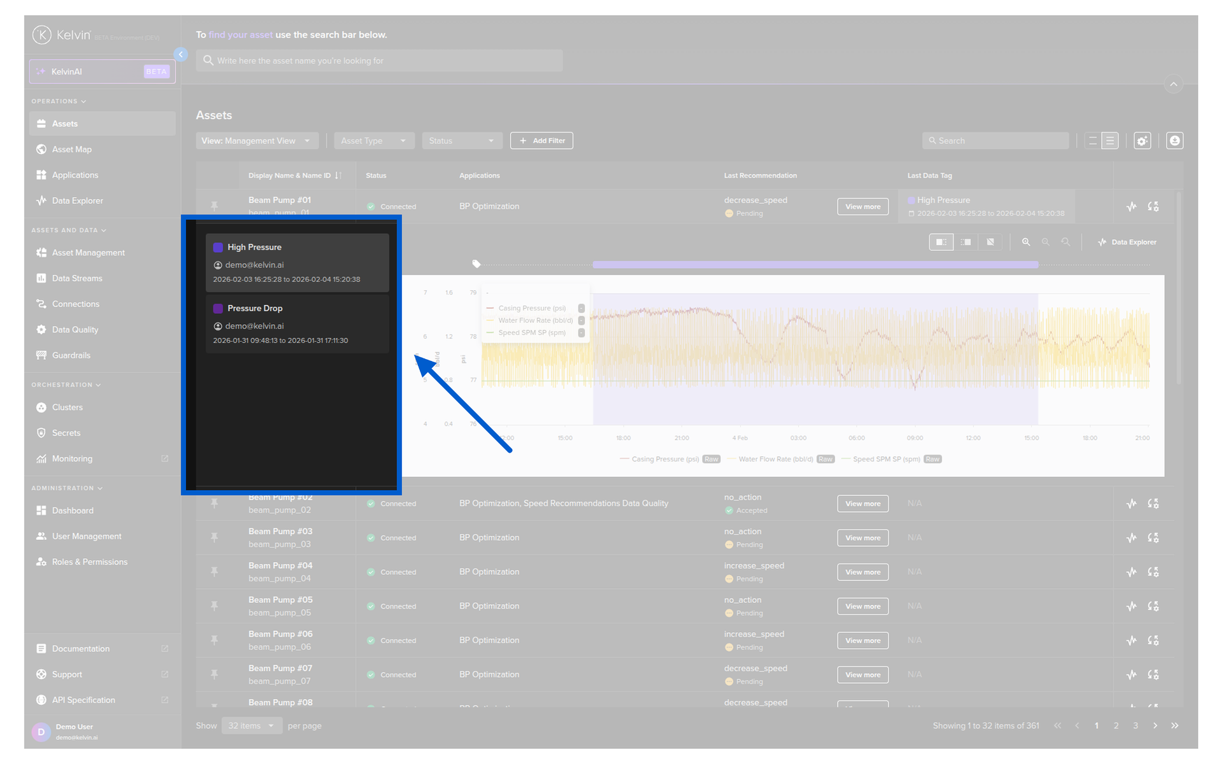The image size is (1223, 764).
Task: Open the 32 items per page dropdown
Action: [252, 726]
